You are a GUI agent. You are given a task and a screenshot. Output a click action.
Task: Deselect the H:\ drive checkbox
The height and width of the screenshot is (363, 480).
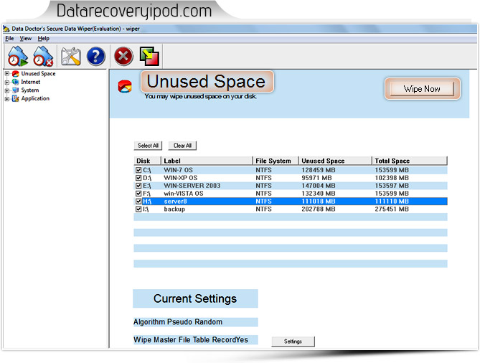point(138,202)
